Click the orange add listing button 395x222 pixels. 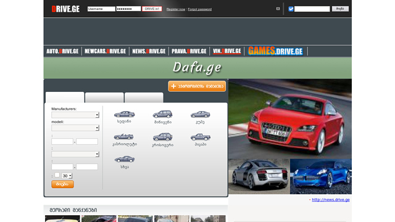(x=197, y=86)
